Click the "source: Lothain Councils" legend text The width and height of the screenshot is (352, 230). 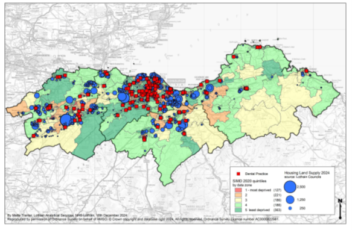302,176
